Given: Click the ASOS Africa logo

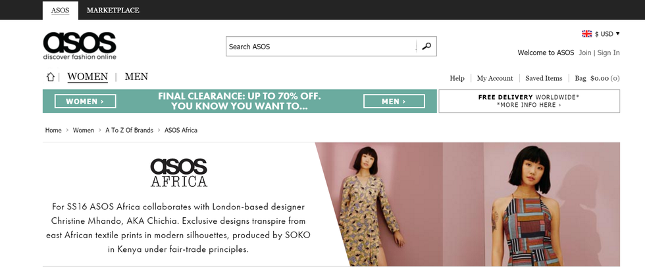Looking at the screenshot, I should pyautogui.click(x=178, y=173).
